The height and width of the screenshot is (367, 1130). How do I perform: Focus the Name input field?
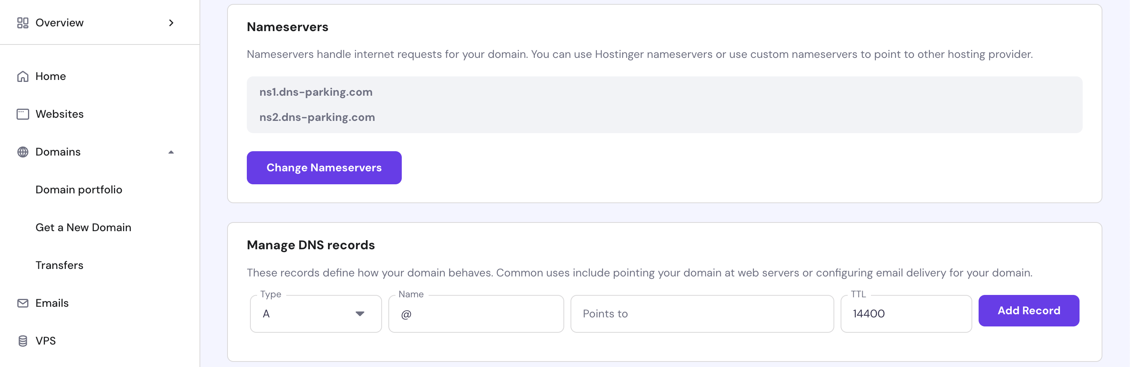[476, 313]
